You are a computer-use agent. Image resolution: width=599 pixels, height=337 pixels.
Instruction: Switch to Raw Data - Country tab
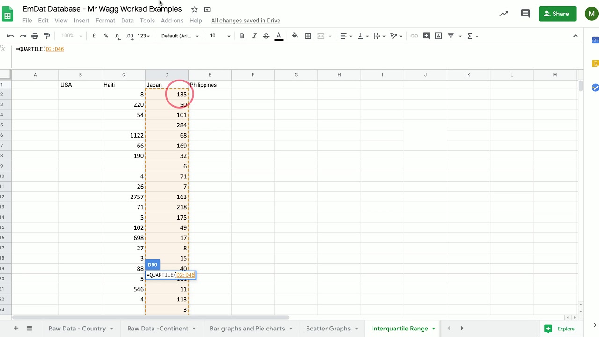(77, 329)
